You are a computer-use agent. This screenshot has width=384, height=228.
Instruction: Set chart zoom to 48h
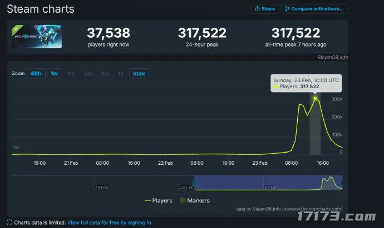click(x=36, y=73)
